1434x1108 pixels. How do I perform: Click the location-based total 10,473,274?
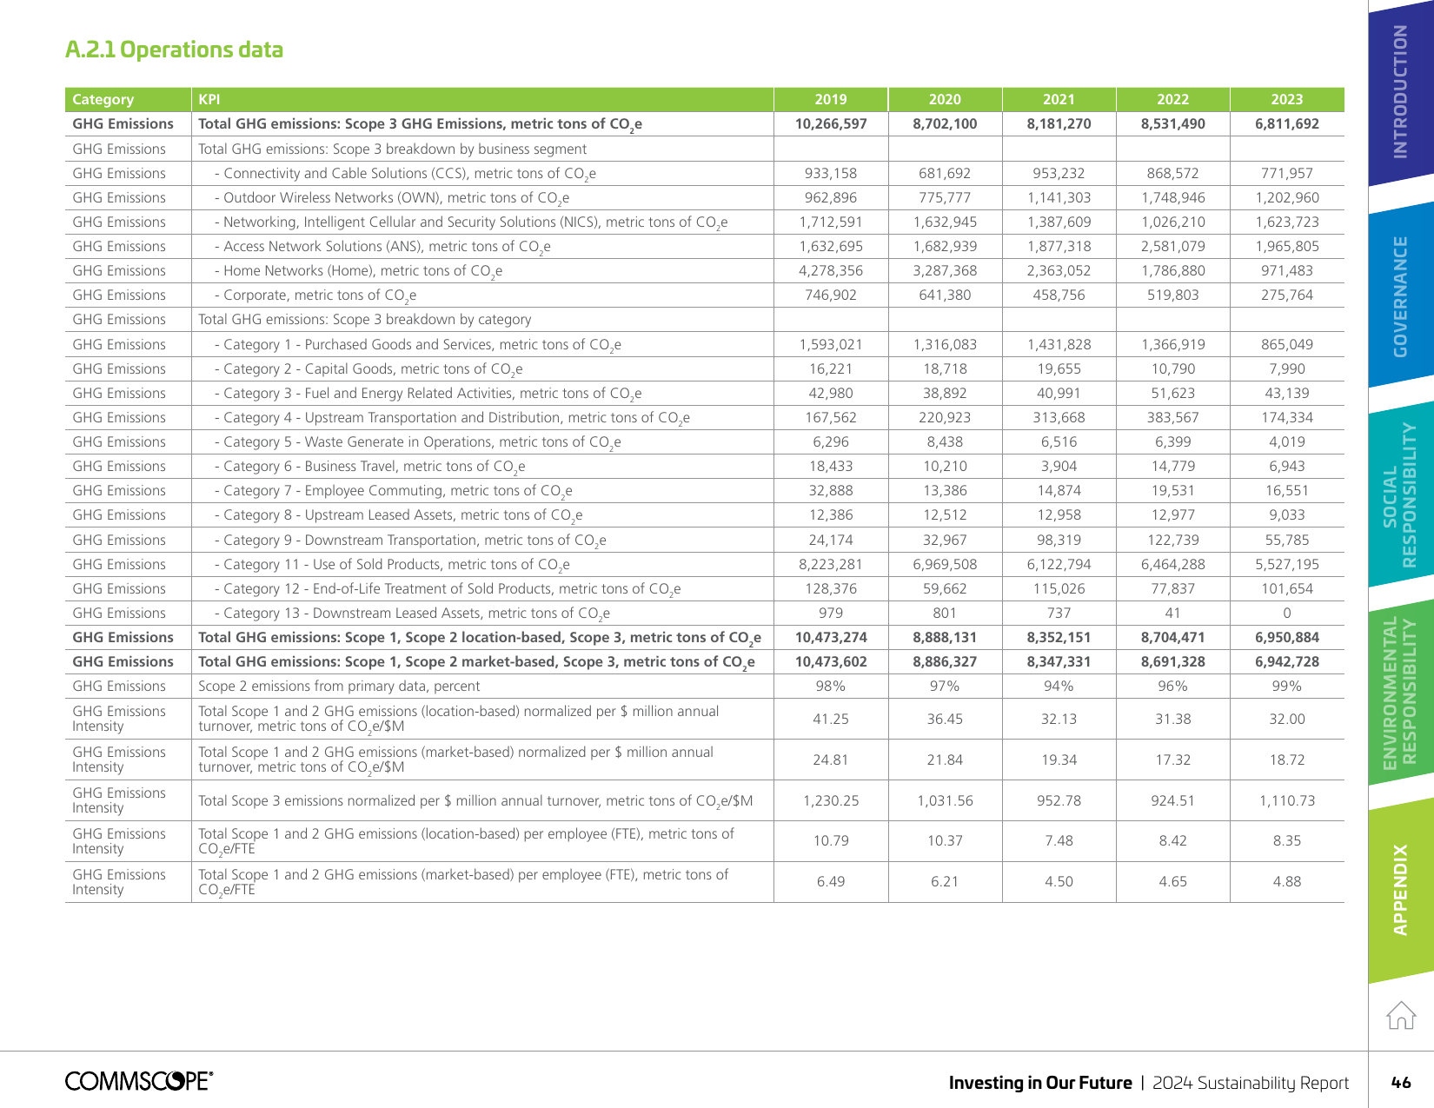tap(831, 637)
